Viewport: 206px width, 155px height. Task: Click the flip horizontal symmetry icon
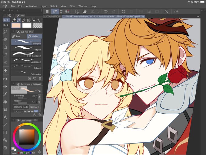click(5, 79)
